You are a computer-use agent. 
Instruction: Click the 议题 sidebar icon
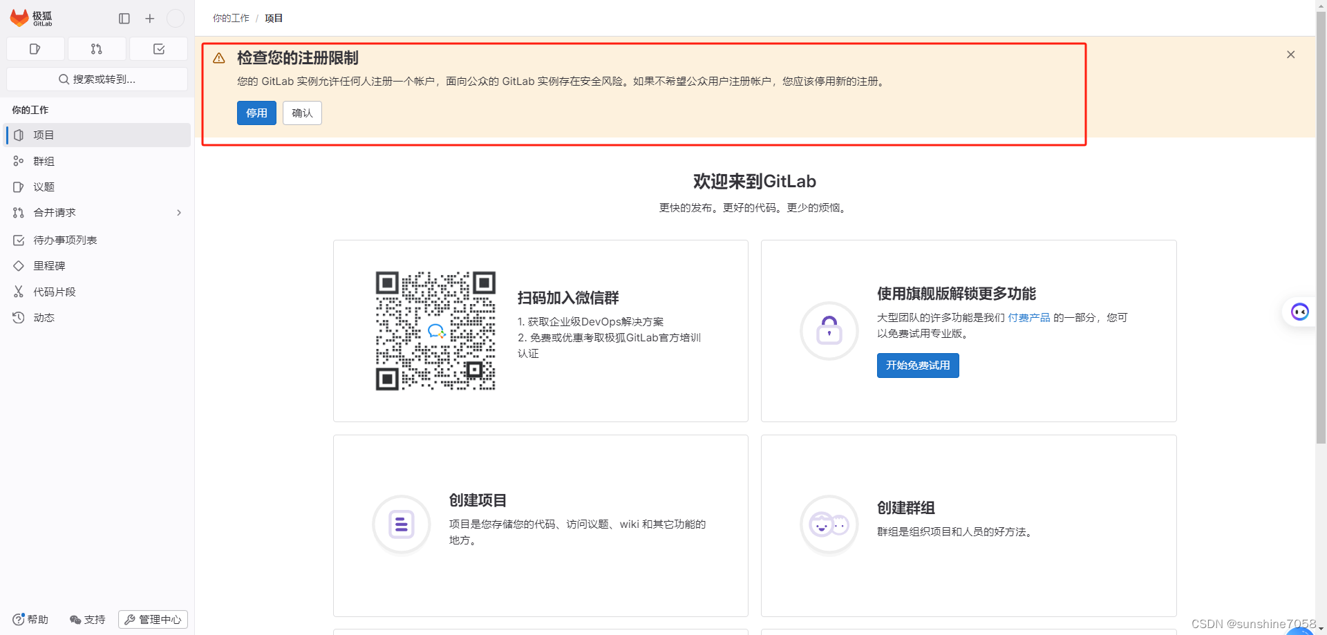19,187
